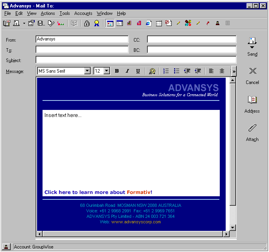Click the Internet Explorer page icon
This screenshot has width=269, height=252.
[x=148, y=23]
